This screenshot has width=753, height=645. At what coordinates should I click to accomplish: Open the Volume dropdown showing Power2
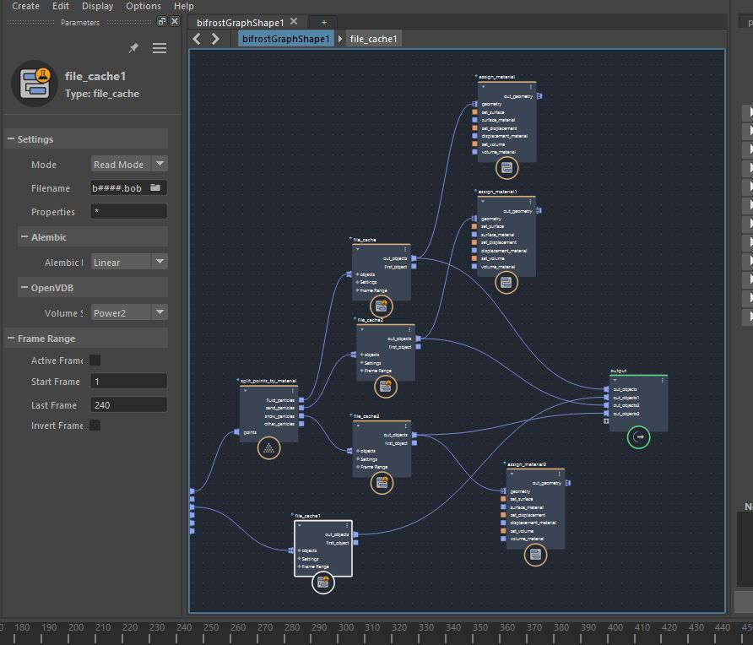click(128, 312)
